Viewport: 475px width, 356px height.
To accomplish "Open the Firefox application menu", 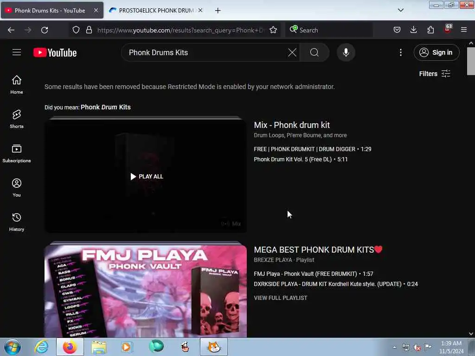I will [464, 30].
